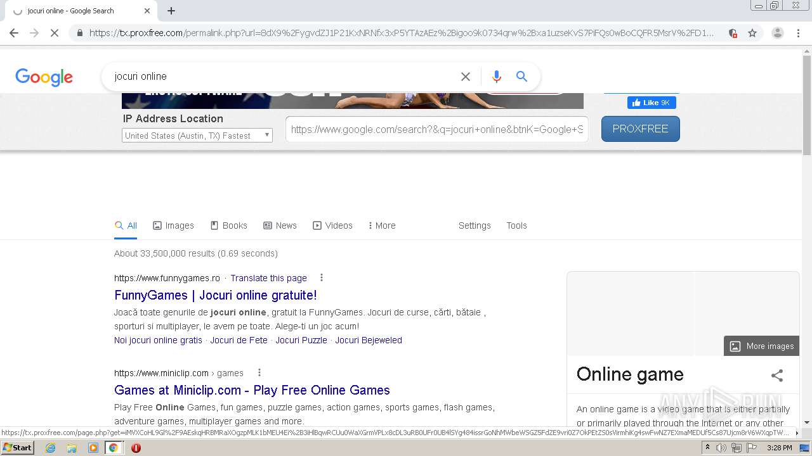Click the forward navigation arrow
Viewport: 812px width, 456px height.
click(x=34, y=33)
